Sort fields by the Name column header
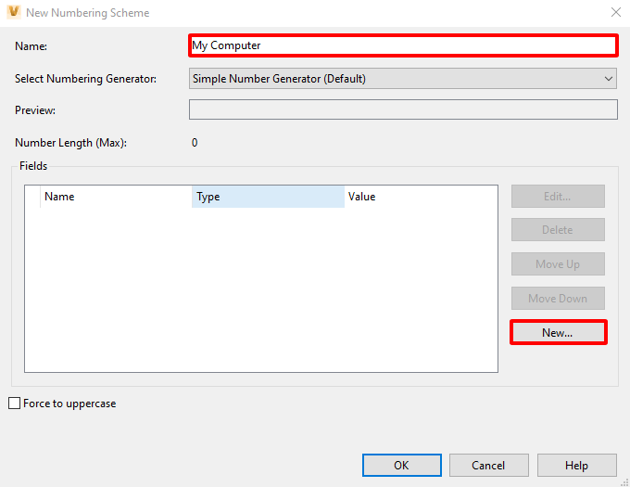 click(x=116, y=197)
